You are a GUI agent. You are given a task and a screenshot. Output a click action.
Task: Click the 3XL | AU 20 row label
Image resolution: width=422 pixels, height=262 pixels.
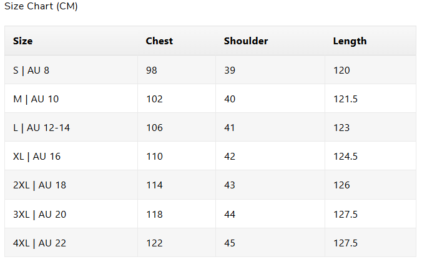click(x=40, y=214)
